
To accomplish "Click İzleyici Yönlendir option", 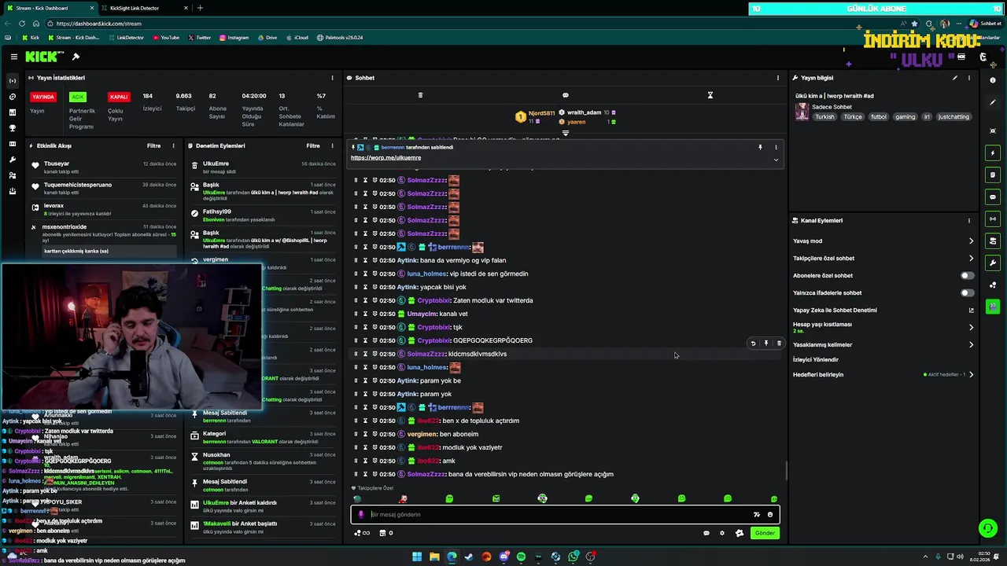I will click(816, 360).
